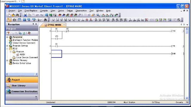Screen dimensions: 191x107
Task: Click Q06UDH in the status bar
Action: click(111, 102)
